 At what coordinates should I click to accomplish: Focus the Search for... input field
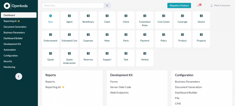click(73, 5)
